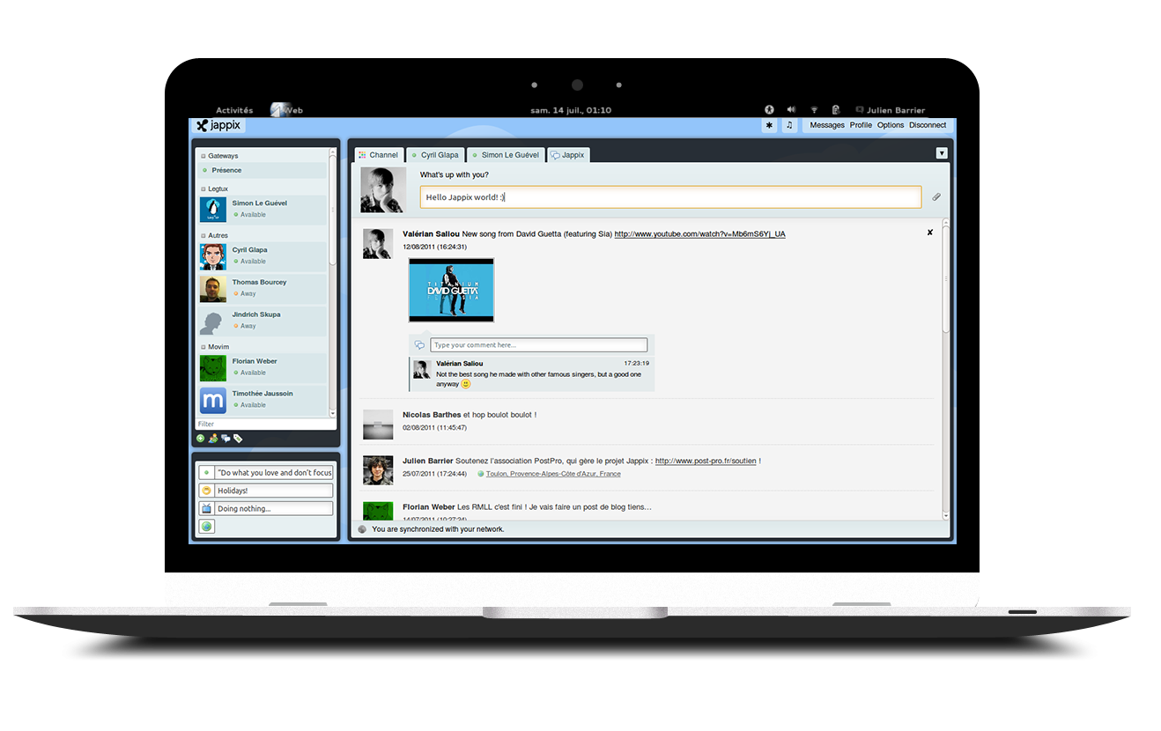The image size is (1161, 731).
Task: Open the Options menu
Action: coord(891,125)
